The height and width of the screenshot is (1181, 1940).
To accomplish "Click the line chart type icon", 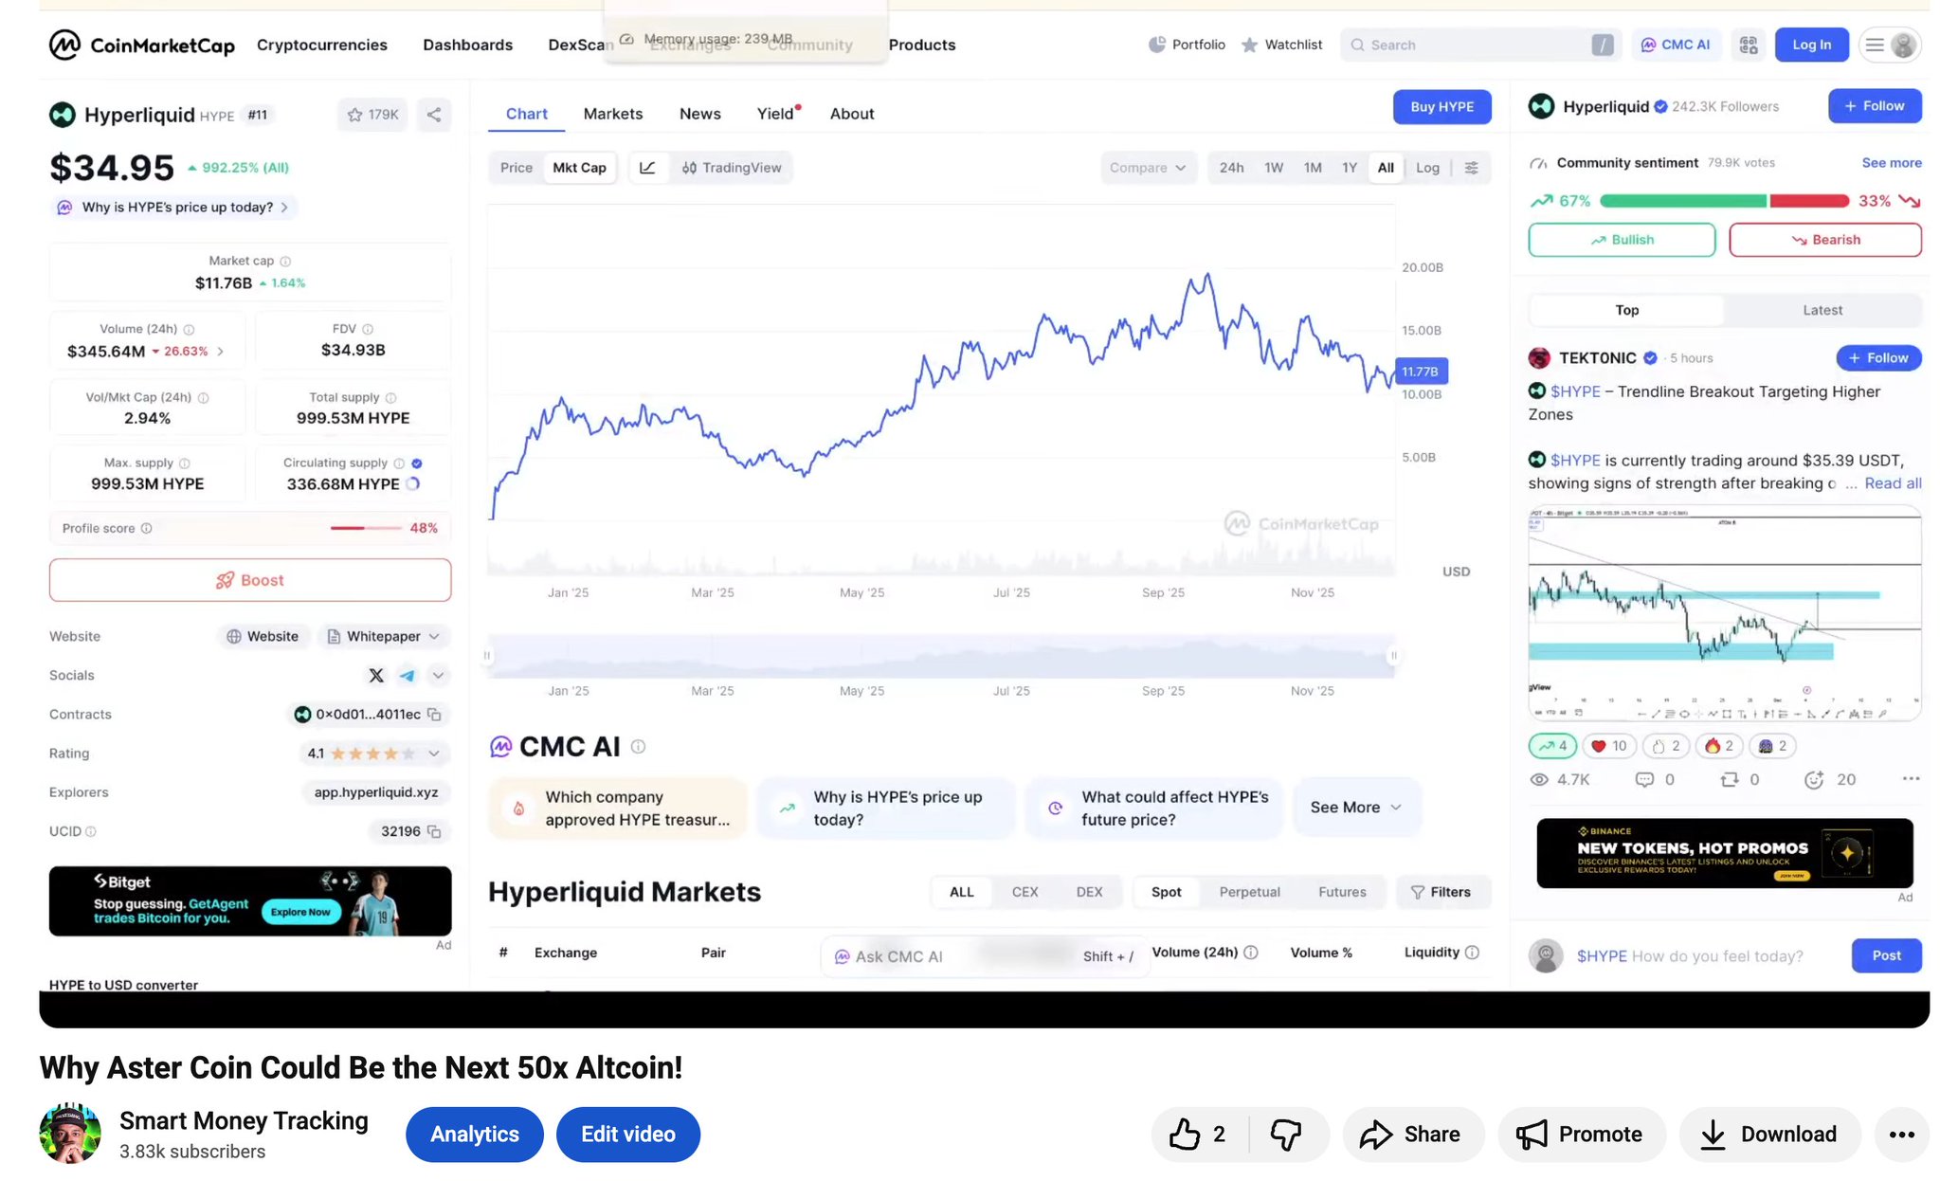I will 647,168.
